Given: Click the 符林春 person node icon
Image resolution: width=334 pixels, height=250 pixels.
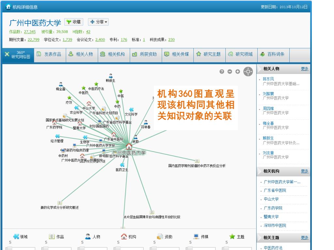Looking at the screenshot, I should pyautogui.click(x=146, y=122).
